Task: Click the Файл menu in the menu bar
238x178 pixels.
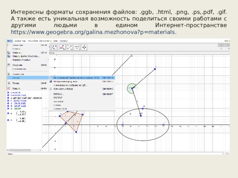Action: pos(10,41)
